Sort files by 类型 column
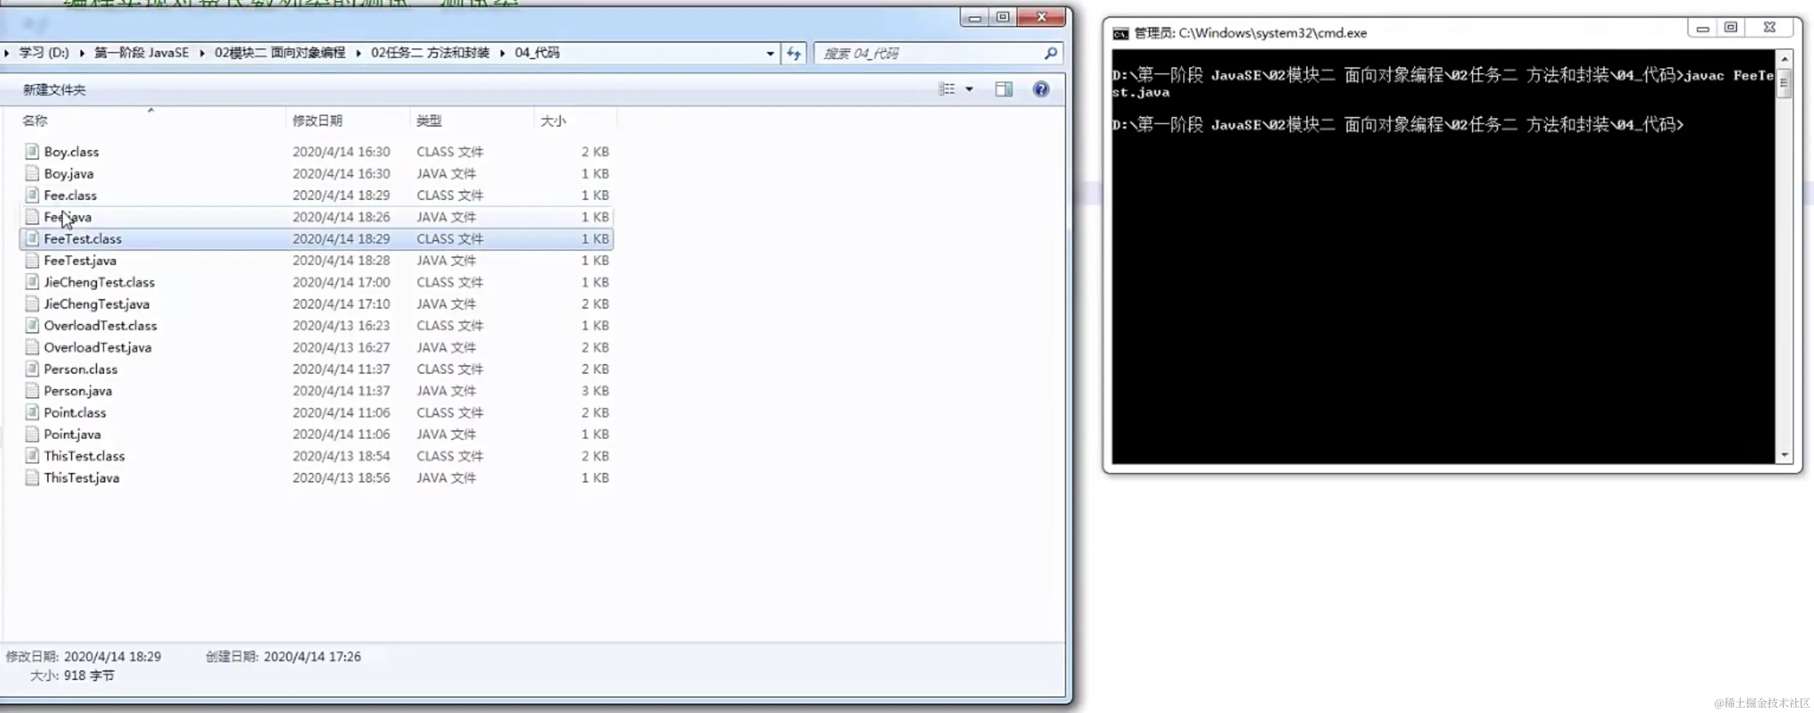This screenshot has width=1814, height=713. click(429, 121)
